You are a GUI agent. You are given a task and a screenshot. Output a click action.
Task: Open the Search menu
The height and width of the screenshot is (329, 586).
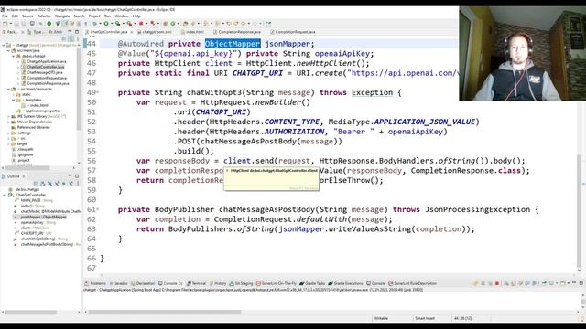click(x=79, y=16)
